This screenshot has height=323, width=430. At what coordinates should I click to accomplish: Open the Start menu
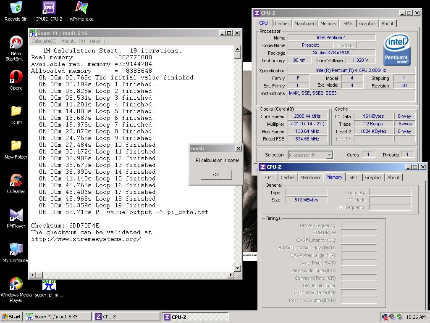11,317
